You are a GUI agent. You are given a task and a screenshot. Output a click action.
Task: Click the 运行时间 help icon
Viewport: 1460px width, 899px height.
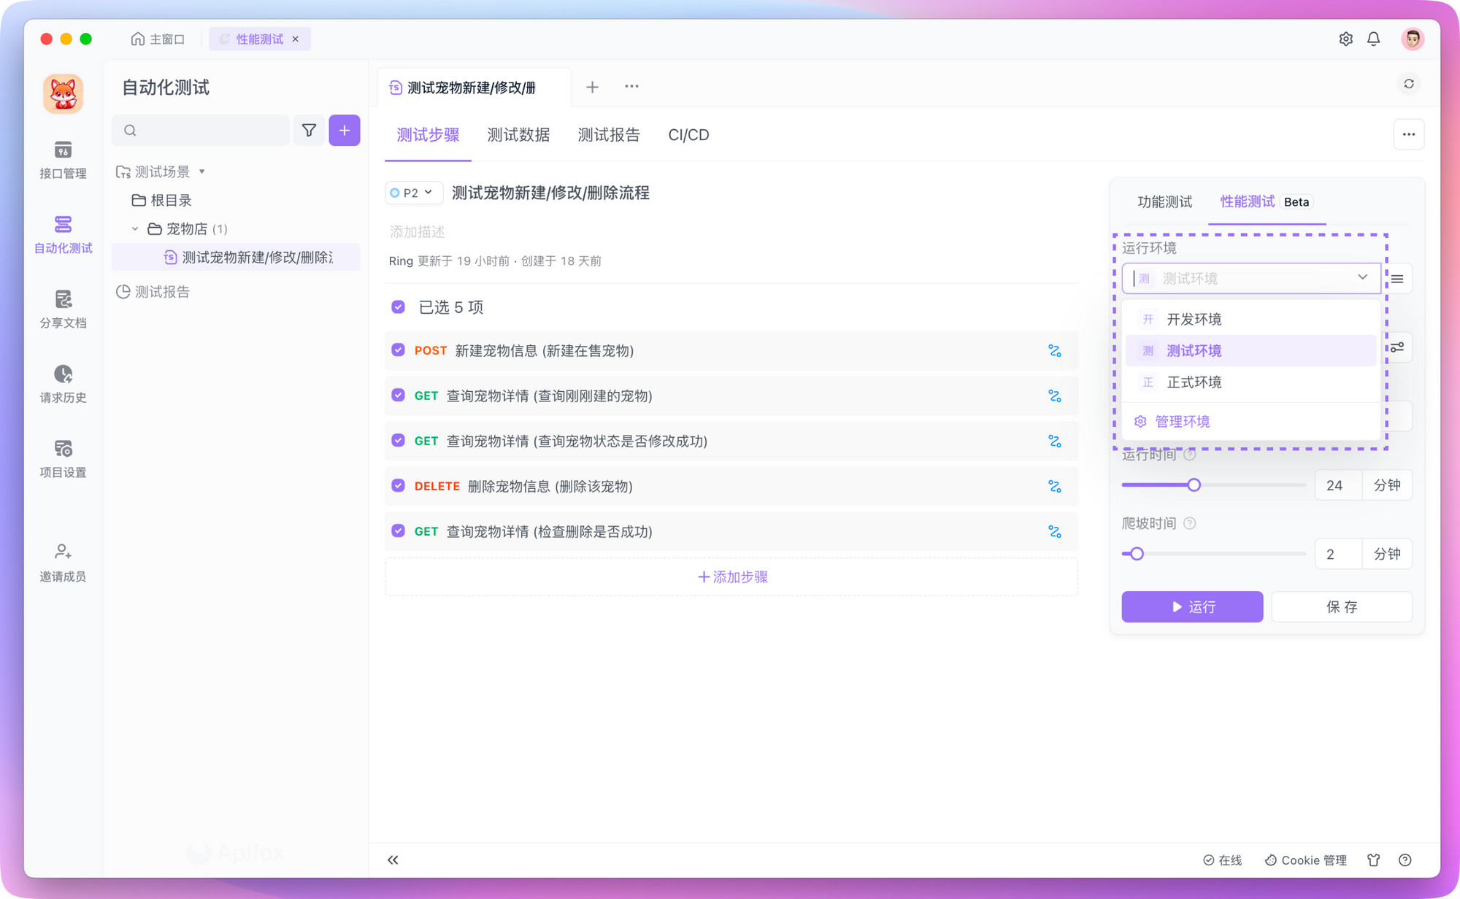click(x=1189, y=455)
